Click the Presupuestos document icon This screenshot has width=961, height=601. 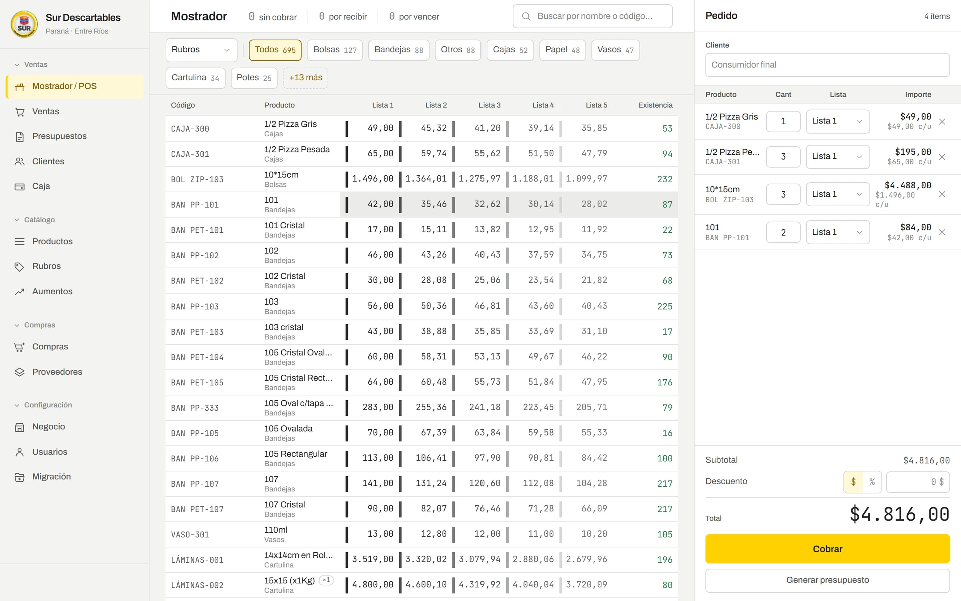click(x=20, y=137)
